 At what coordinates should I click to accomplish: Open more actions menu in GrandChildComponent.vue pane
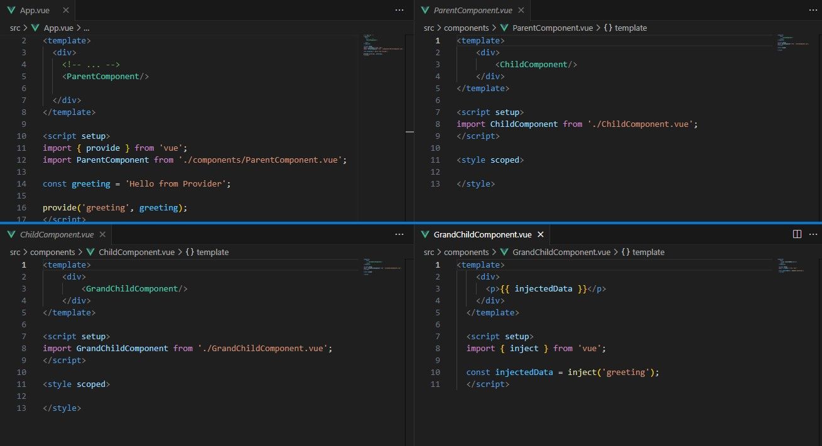tap(813, 234)
